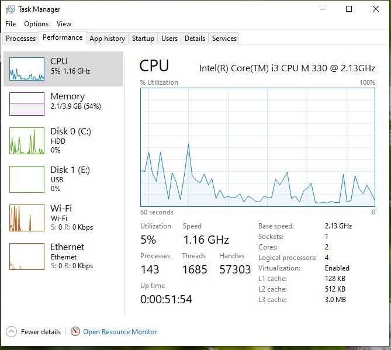Open the Memory usage graph thumbnail

[x=27, y=104]
